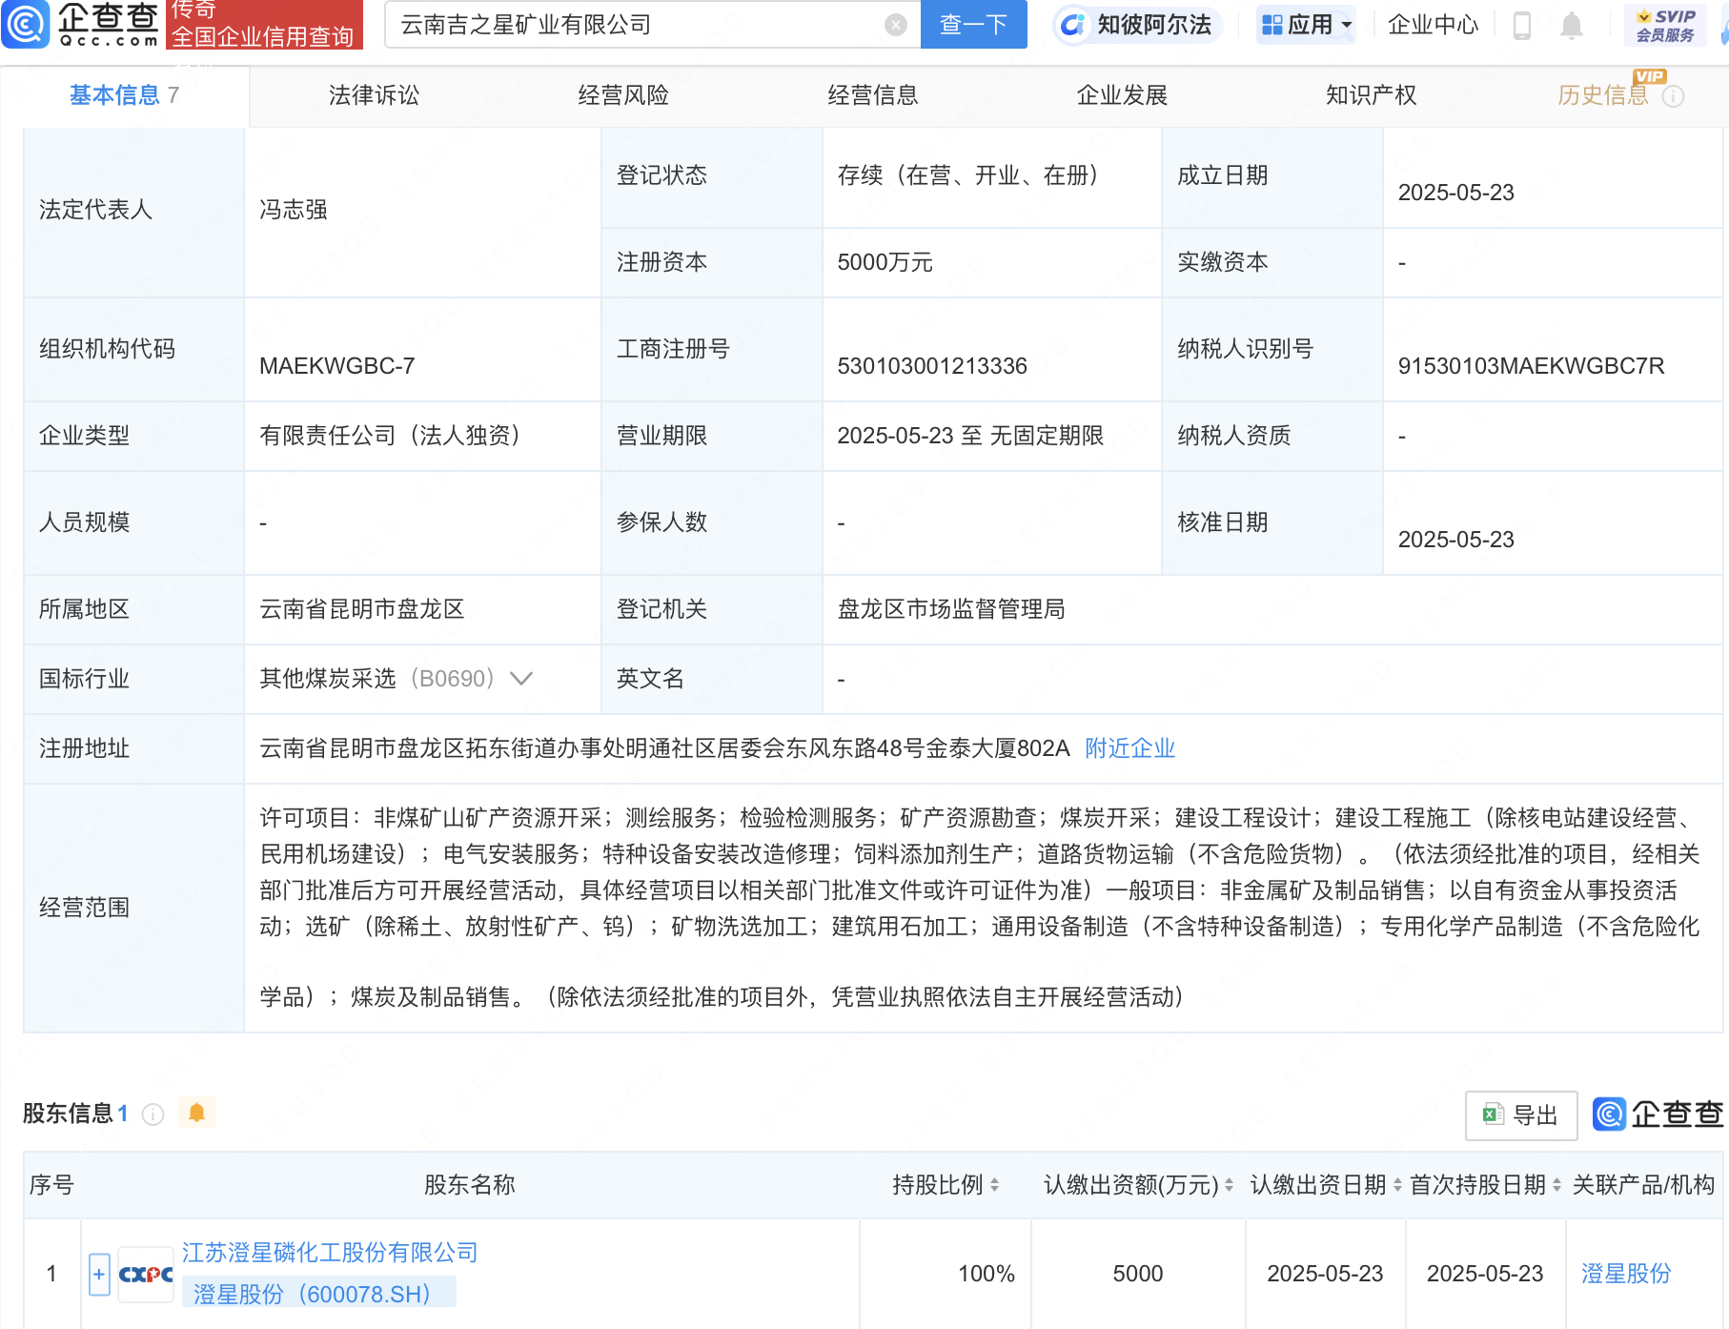Switch to the 基本信息 tab
The height and width of the screenshot is (1329, 1729).
[124, 95]
